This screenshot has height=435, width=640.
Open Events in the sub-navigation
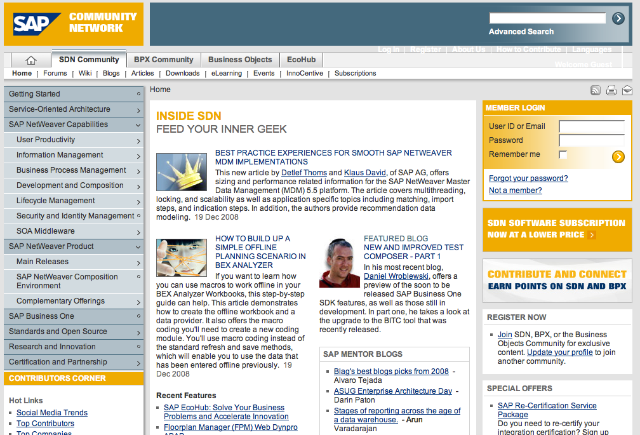click(x=263, y=73)
